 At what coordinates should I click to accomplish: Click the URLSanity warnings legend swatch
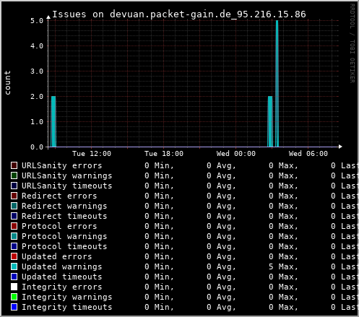point(14,175)
